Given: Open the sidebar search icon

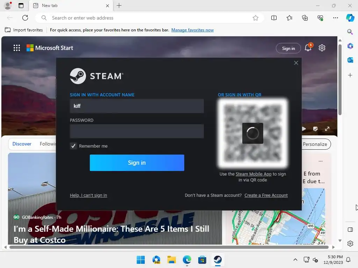Looking at the screenshot, I should [350, 32].
